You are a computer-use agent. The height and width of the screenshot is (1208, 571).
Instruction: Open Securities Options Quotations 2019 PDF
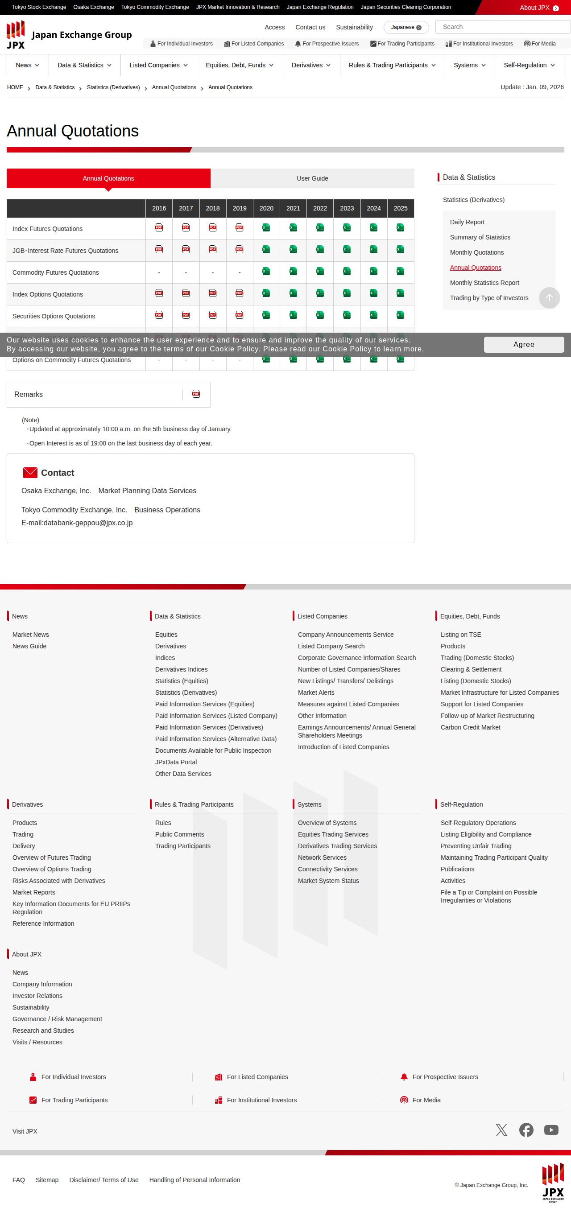tap(239, 315)
